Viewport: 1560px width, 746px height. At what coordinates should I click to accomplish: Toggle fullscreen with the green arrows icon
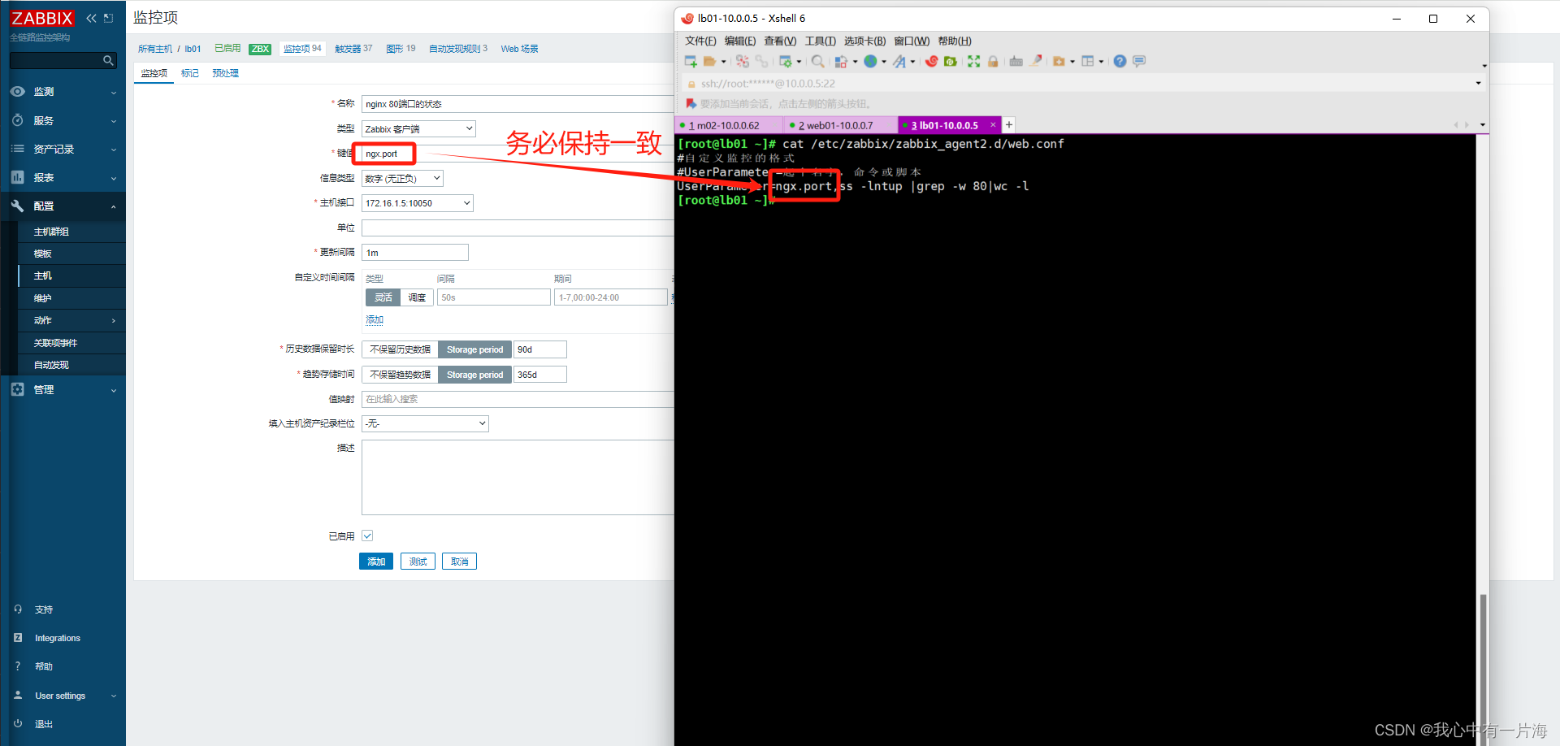(973, 62)
